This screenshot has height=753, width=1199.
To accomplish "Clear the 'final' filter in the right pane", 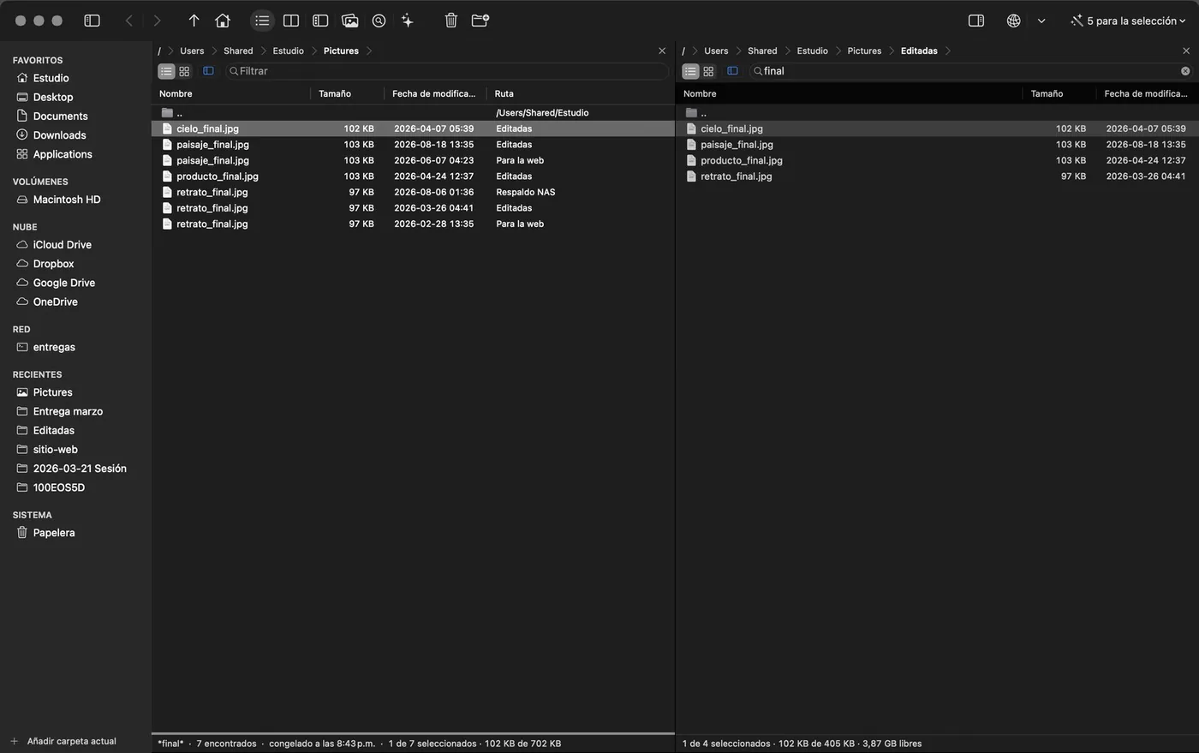I will click(1185, 71).
